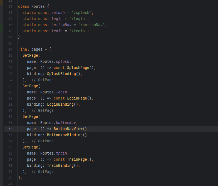This screenshot has height=186, width=218.
Task: Click line number 40 in gutter
Action: tap(10, 178)
